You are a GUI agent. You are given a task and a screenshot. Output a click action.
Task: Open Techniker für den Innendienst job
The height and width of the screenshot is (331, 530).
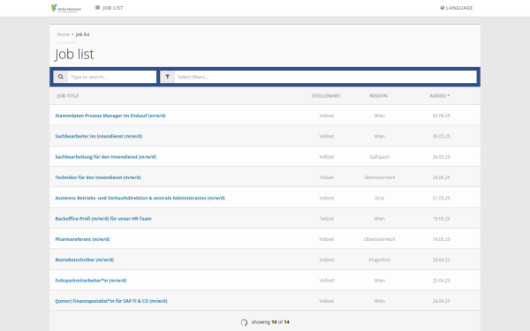(x=98, y=177)
